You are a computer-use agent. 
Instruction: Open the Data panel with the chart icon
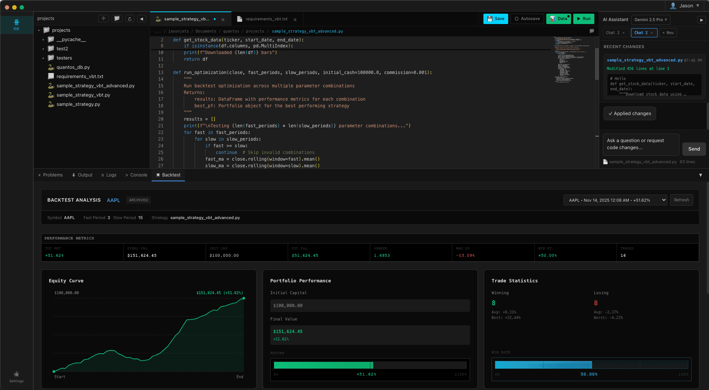[558, 18]
